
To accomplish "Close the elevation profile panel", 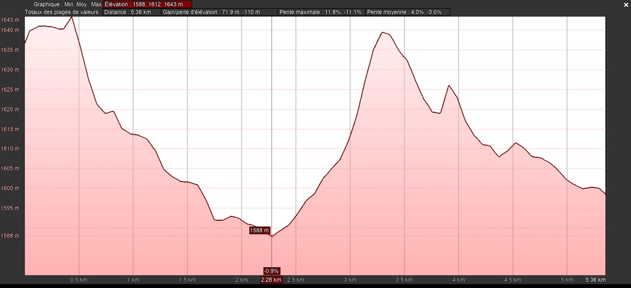I will 626,4.
